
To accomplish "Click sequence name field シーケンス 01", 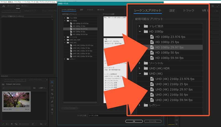I will coord(107,116).
